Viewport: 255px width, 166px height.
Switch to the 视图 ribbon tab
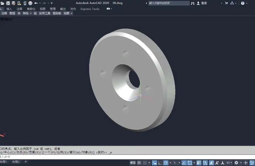(42, 9)
